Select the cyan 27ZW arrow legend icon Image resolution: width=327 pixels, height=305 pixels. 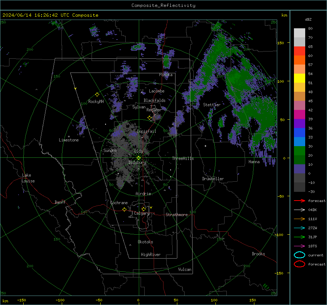(299, 228)
